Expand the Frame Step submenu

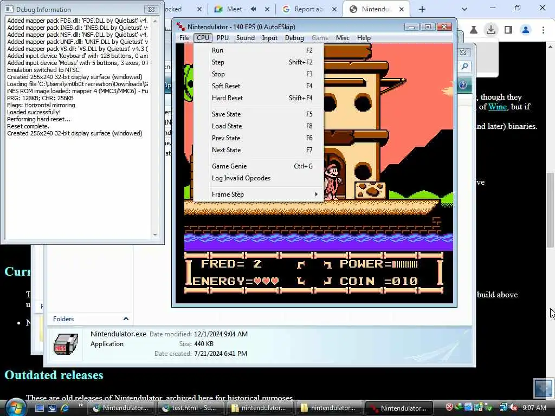(259, 194)
